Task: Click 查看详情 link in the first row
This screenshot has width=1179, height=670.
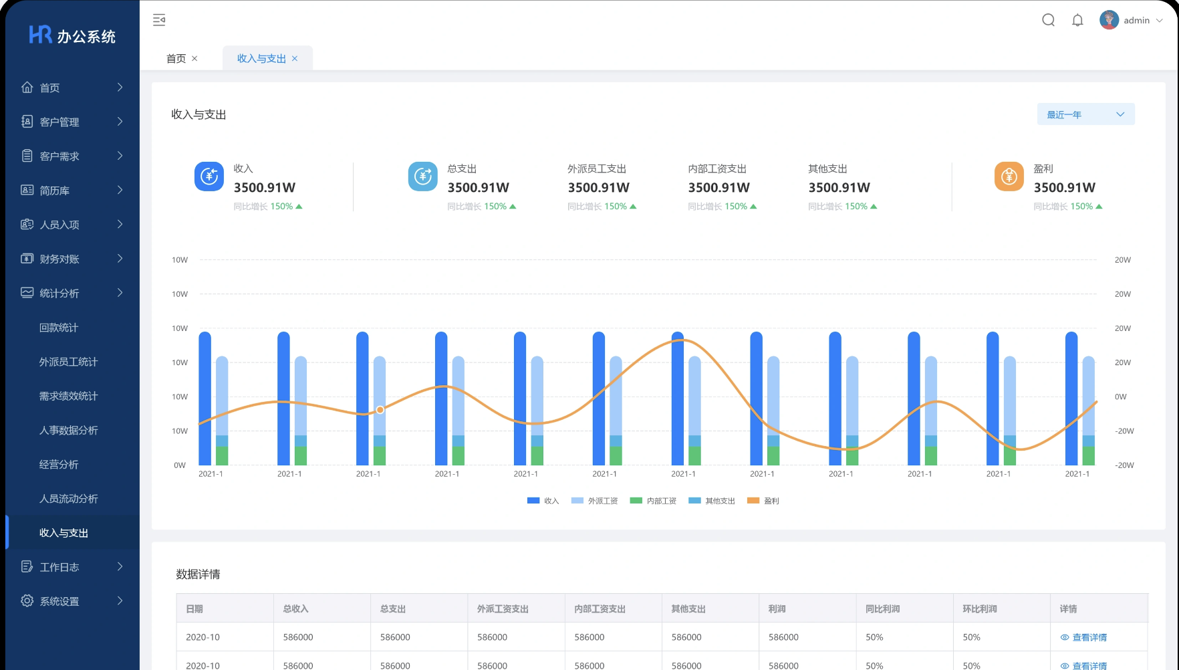Action: pyautogui.click(x=1089, y=637)
